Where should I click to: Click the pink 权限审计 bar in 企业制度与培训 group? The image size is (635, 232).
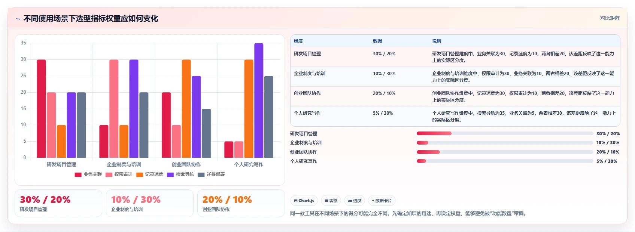(x=114, y=109)
